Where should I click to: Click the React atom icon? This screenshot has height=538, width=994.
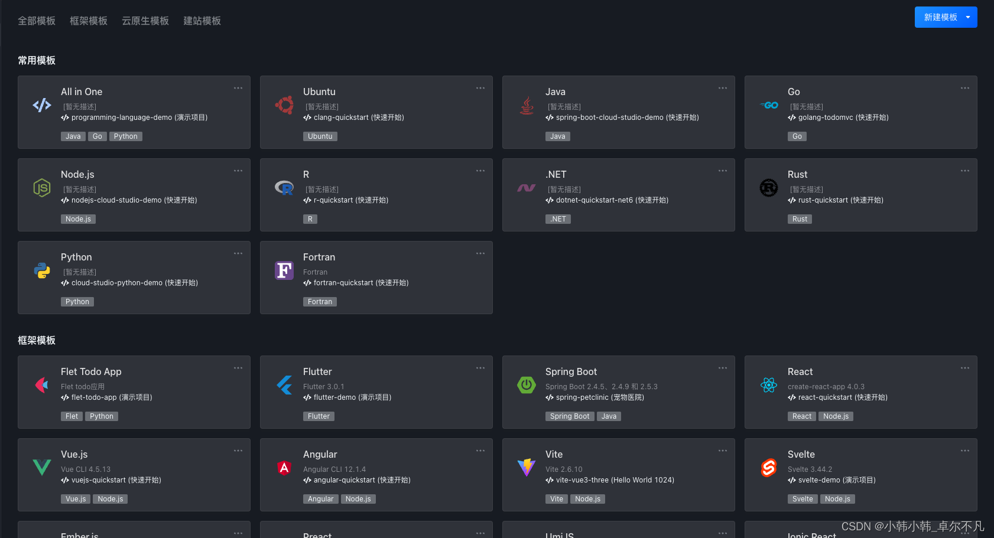click(769, 385)
